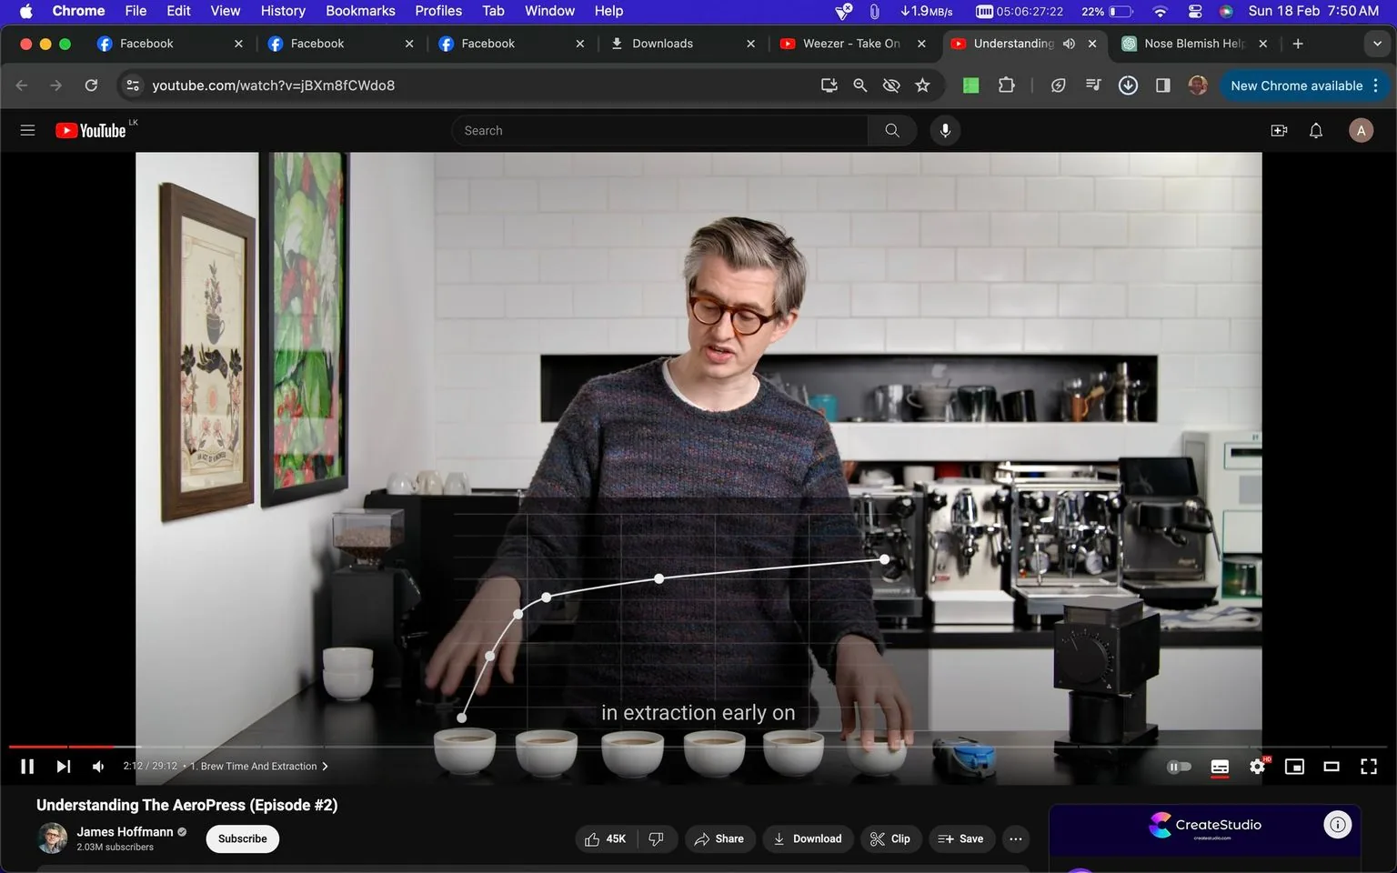Open Chrome extensions puzzle icon

click(1006, 85)
